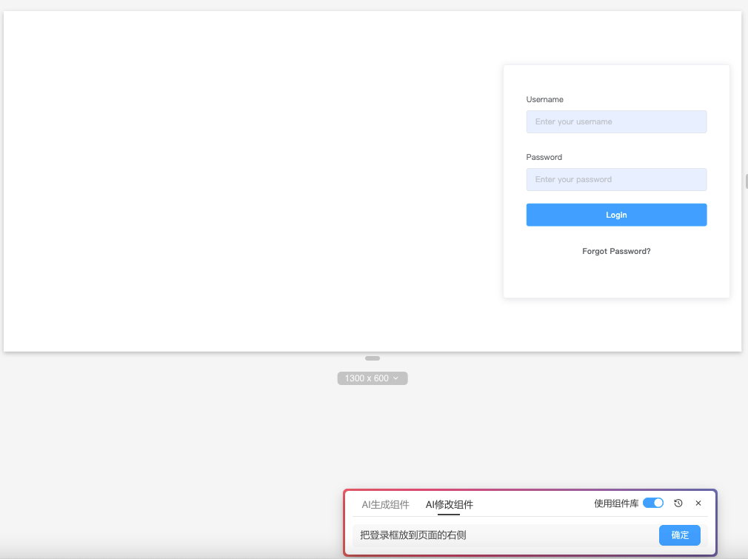Image resolution: width=748 pixels, height=559 pixels.
Task: Toggle the 使用组件库 switch off
Action: [x=653, y=503]
